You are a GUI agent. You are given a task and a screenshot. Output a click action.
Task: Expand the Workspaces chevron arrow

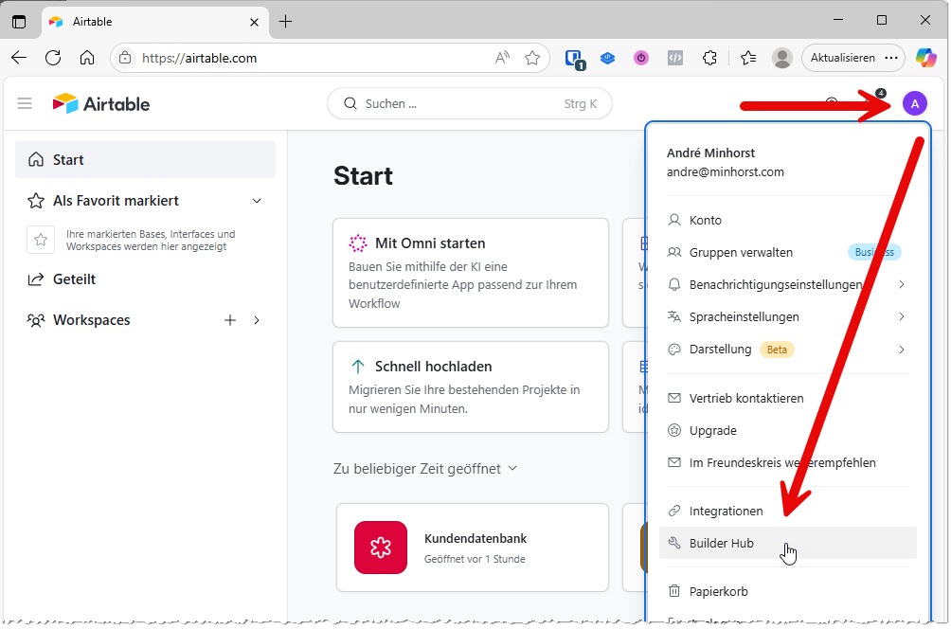(257, 320)
